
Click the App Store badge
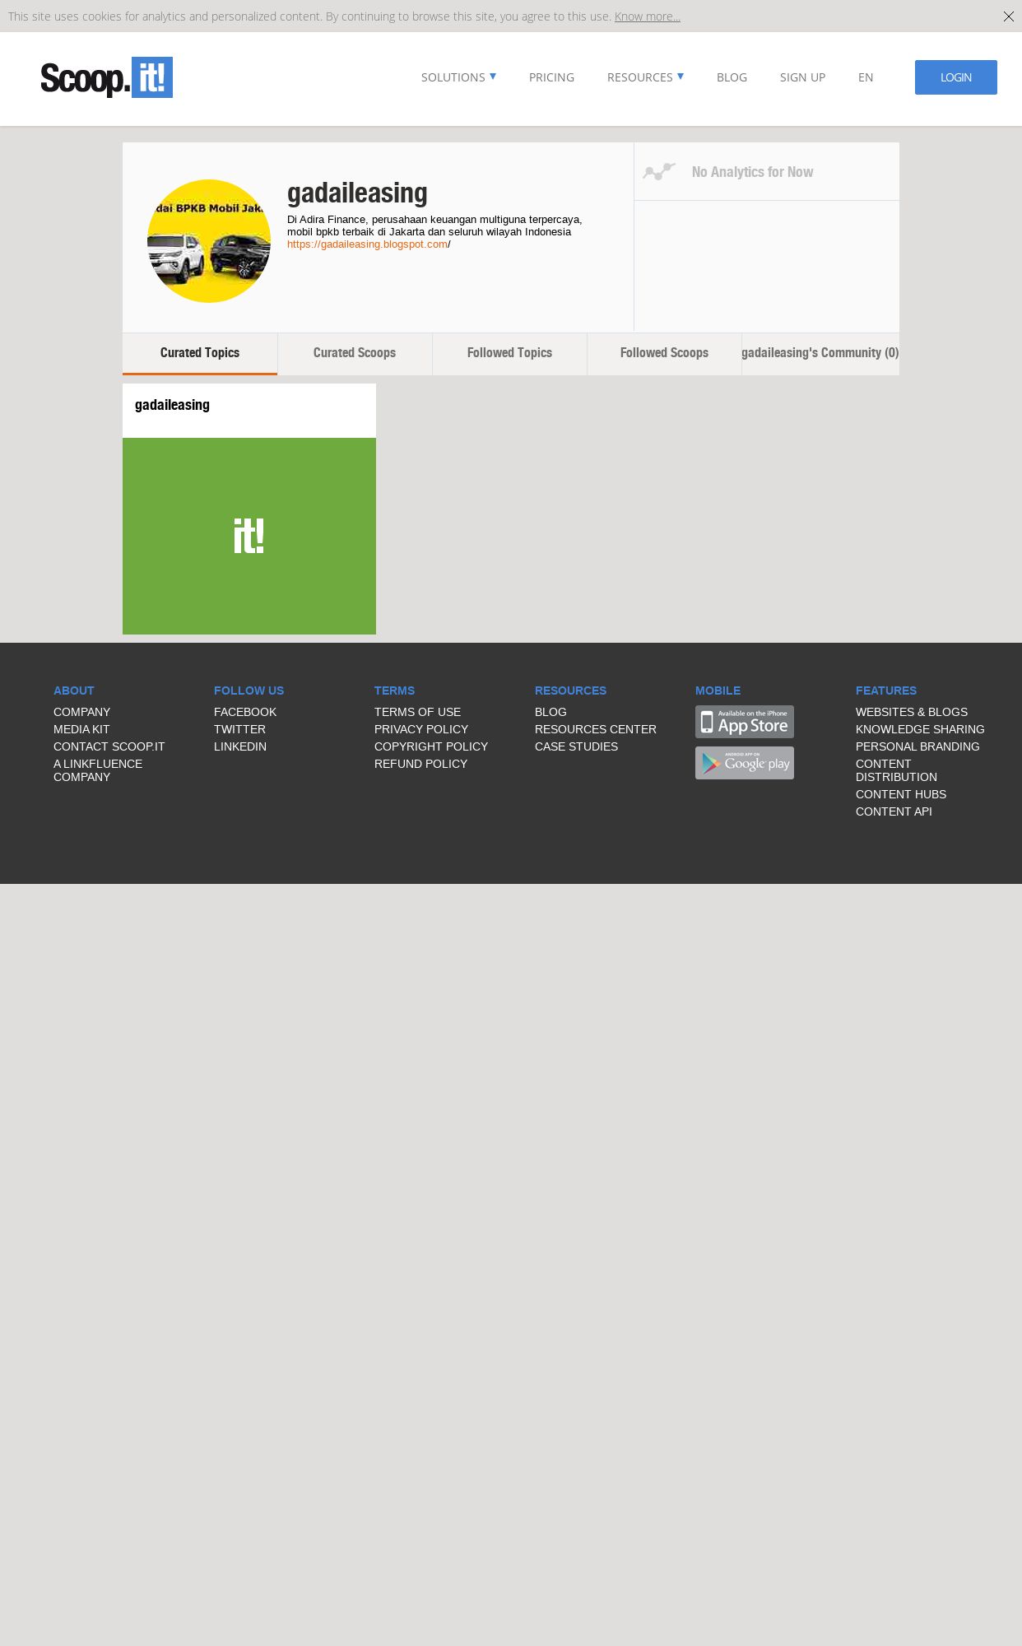[x=745, y=722]
